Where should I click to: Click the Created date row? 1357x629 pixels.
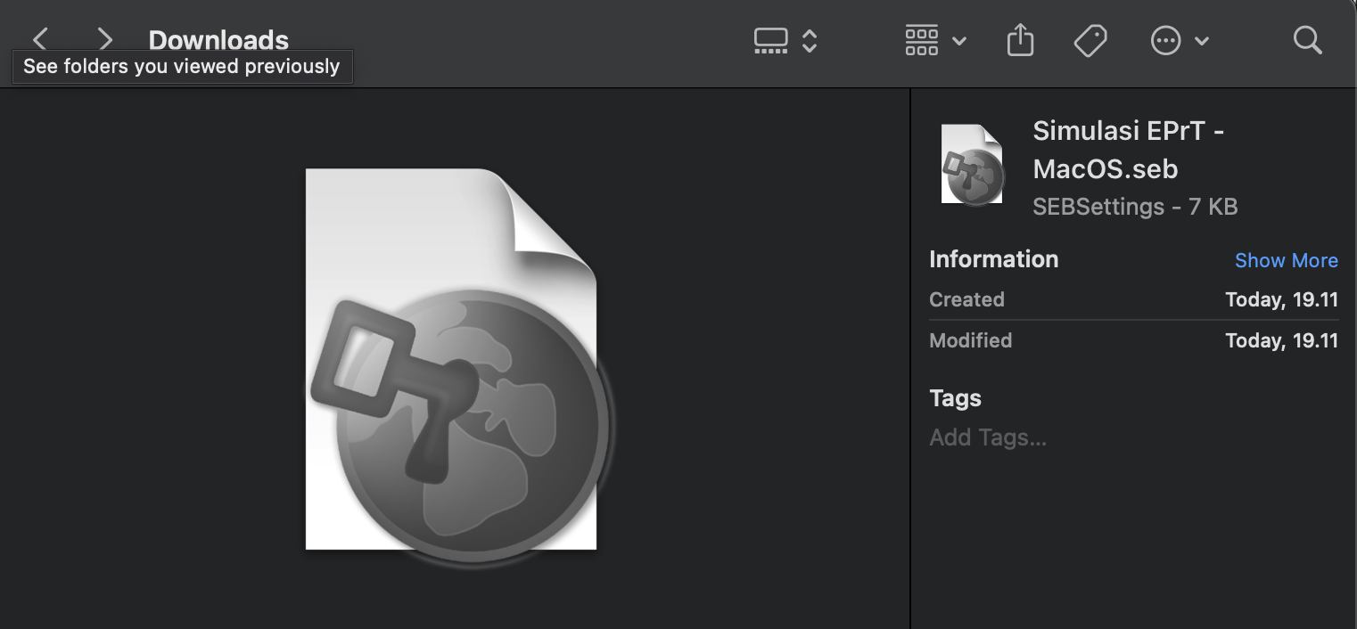click(x=1132, y=299)
